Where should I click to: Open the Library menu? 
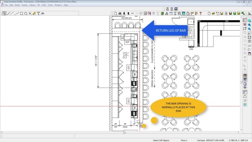point(32,5)
